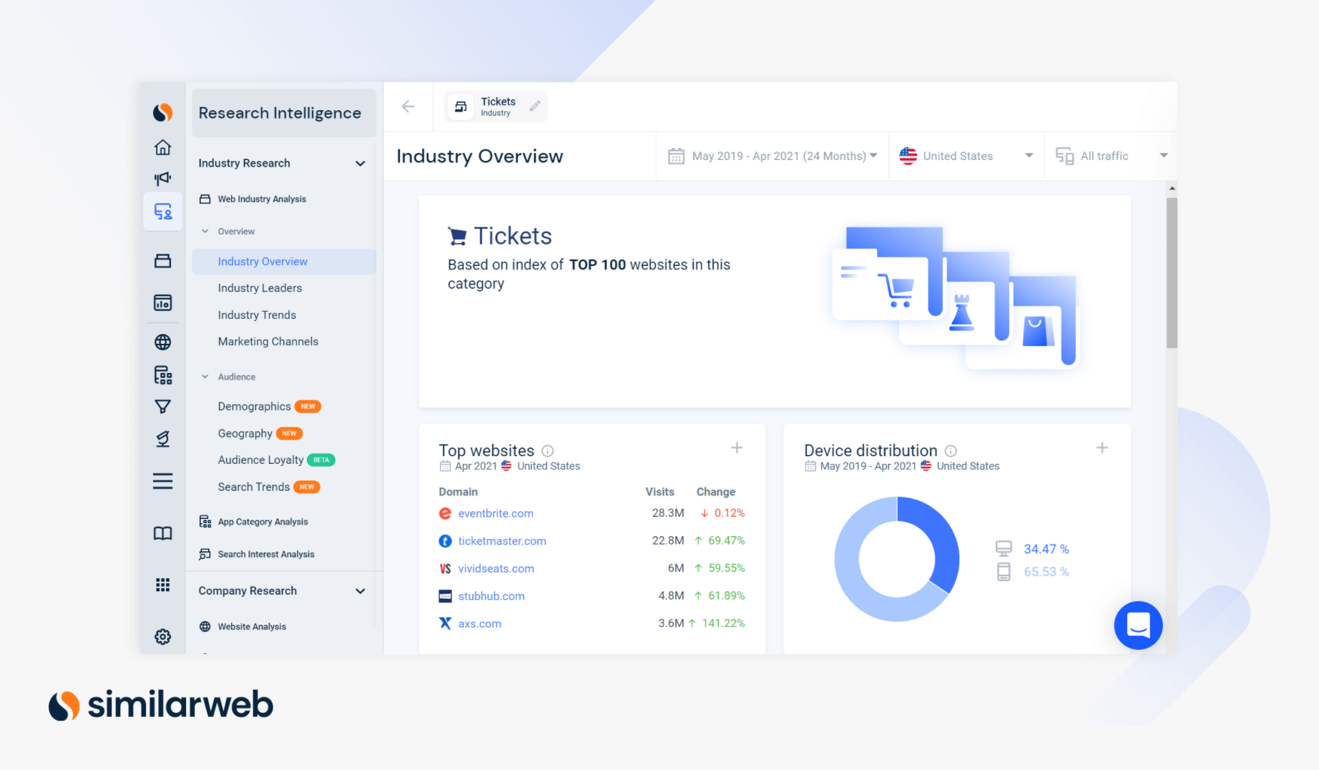Go back using the left arrow
Viewport: 1319px width, 772px height.
(408, 107)
